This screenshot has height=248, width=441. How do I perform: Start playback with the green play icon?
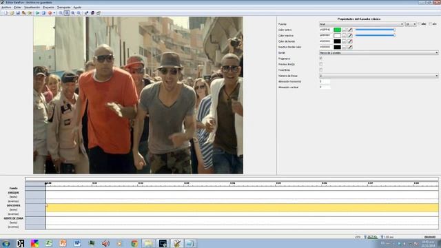(37, 13)
